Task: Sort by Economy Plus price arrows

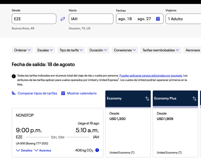Action: pyautogui.click(x=194, y=99)
